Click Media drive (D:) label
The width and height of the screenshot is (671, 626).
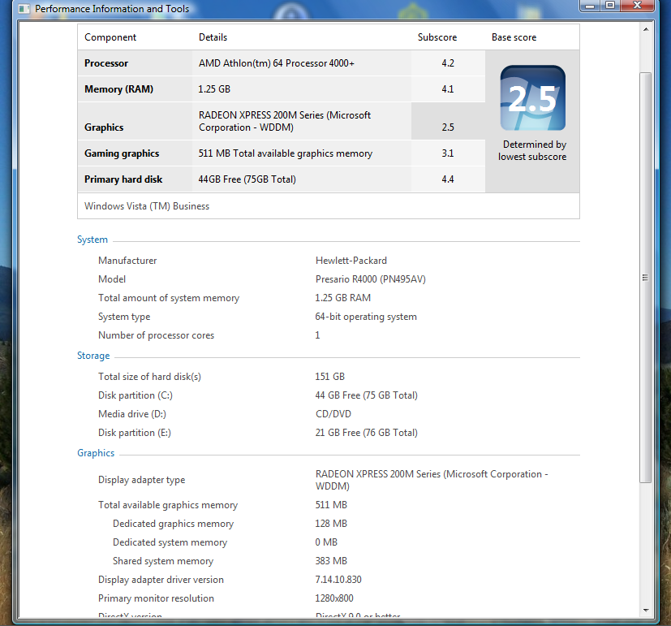tap(131, 414)
